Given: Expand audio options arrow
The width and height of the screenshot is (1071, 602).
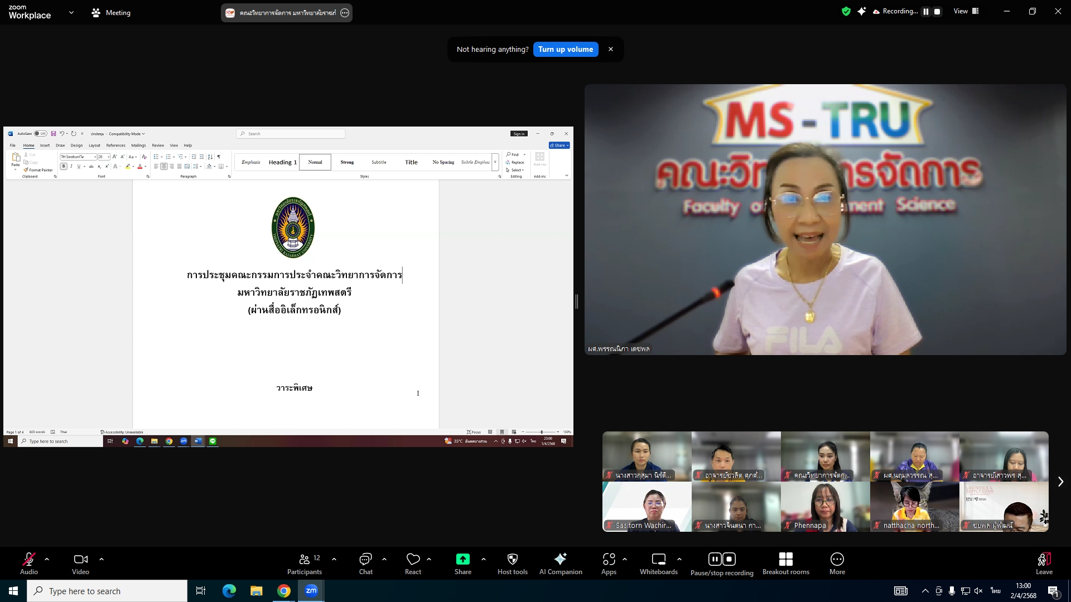Looking at the screenshot, I should 47,559.
